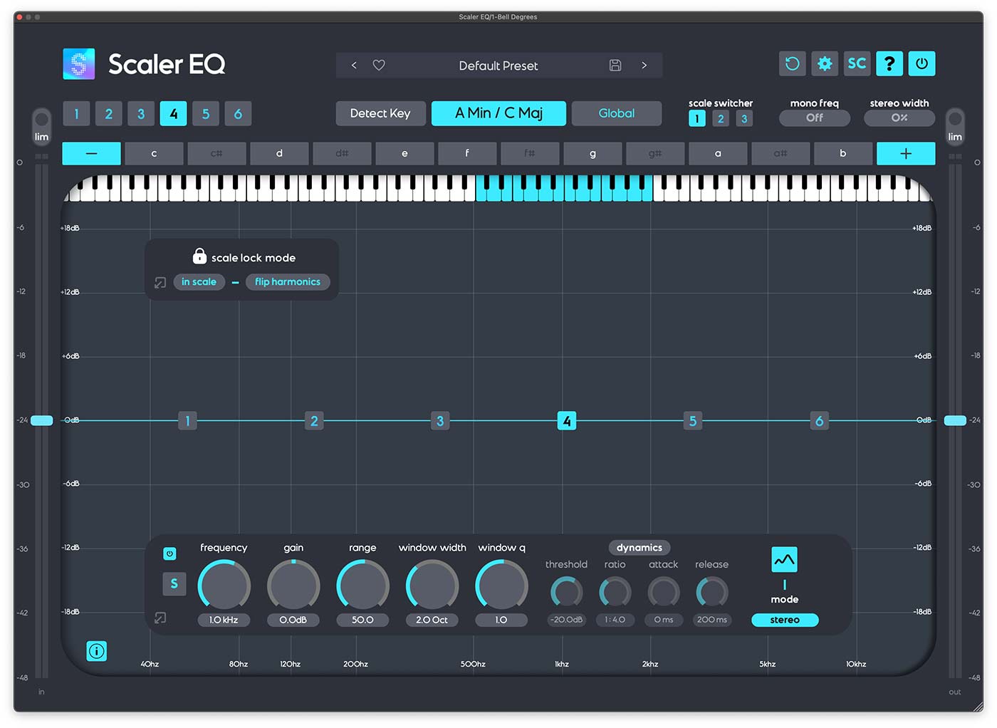Toggle flip harmonics in scale lock mode
The width and height of the screenshot is (997, 728).
tap(288, 281)
